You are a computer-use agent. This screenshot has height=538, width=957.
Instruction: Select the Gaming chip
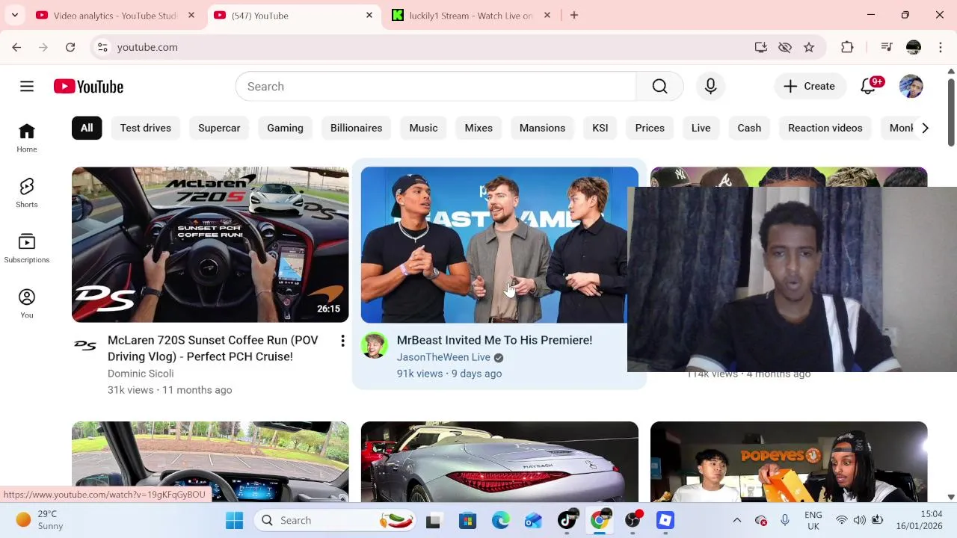point(285,128)
